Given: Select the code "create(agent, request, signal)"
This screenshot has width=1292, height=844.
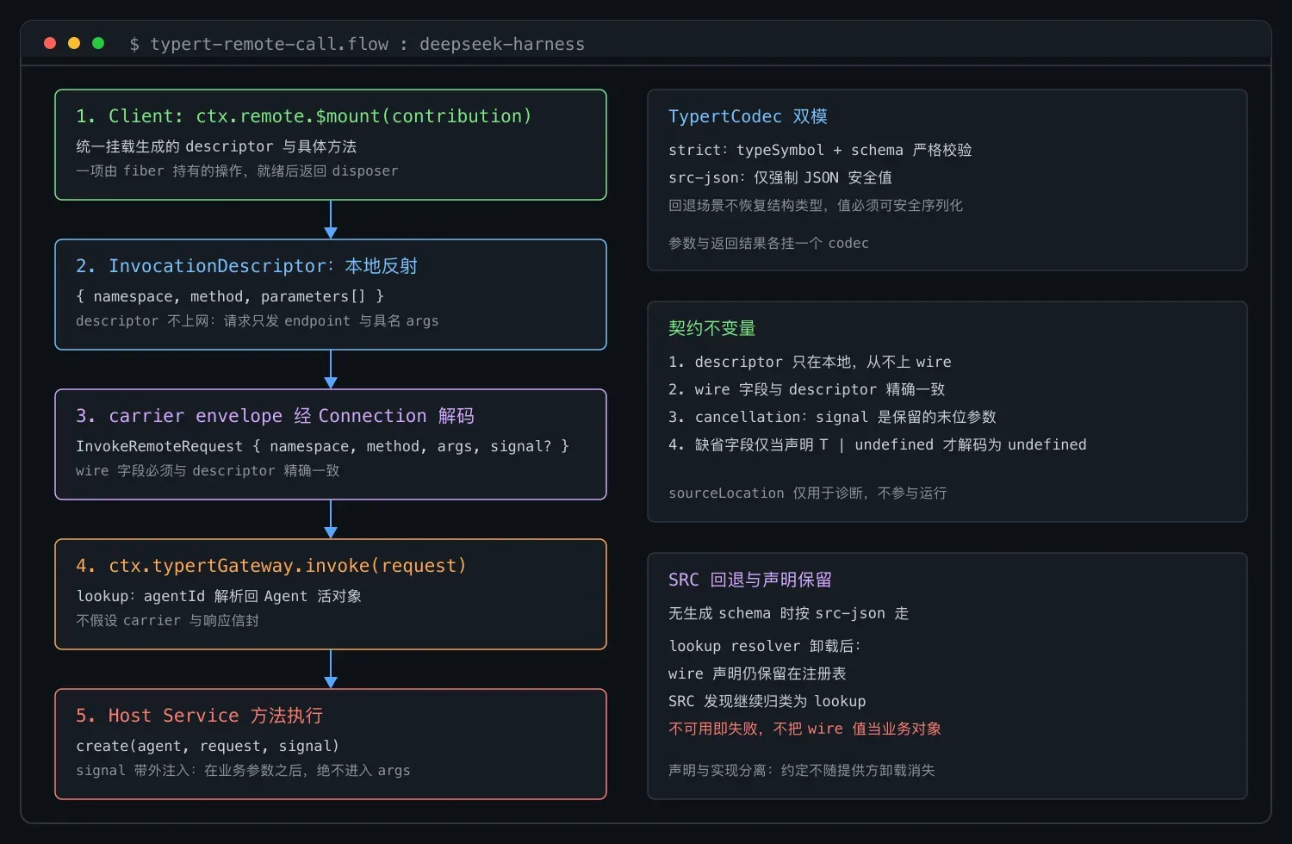Looking at the screenshot, I should (208, 746).
